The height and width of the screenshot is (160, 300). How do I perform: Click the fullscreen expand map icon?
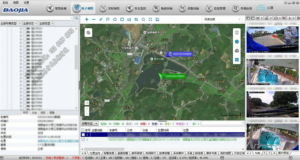click(x=150, y=19)
